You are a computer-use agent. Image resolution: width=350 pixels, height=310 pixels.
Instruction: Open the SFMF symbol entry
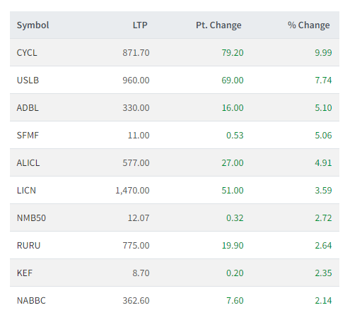pos(28,136)
